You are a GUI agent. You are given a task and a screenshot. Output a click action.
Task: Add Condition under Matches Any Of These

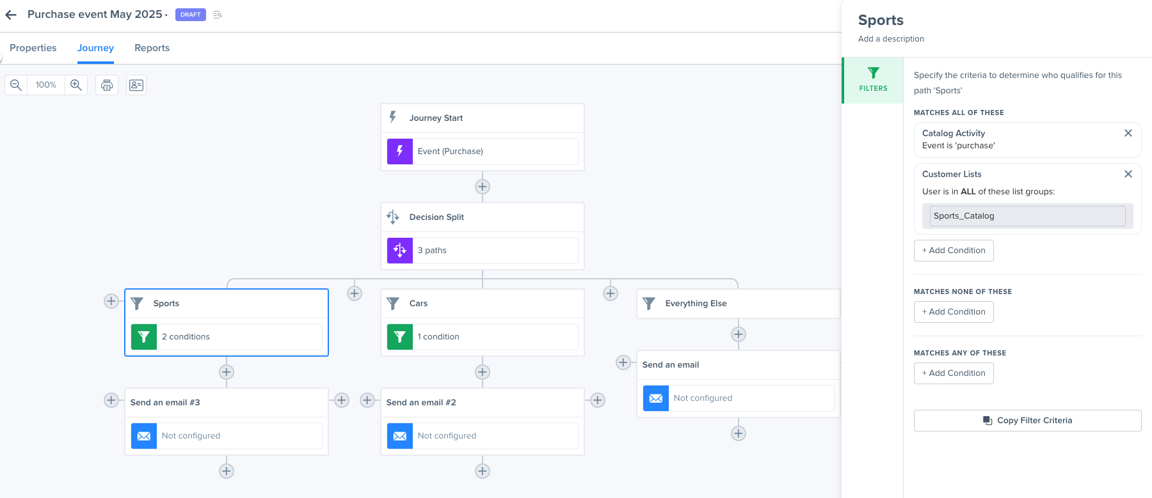point(954,373)
